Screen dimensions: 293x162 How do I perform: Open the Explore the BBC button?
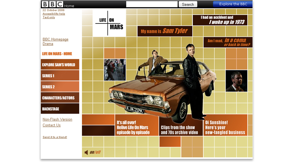[233, 4]
